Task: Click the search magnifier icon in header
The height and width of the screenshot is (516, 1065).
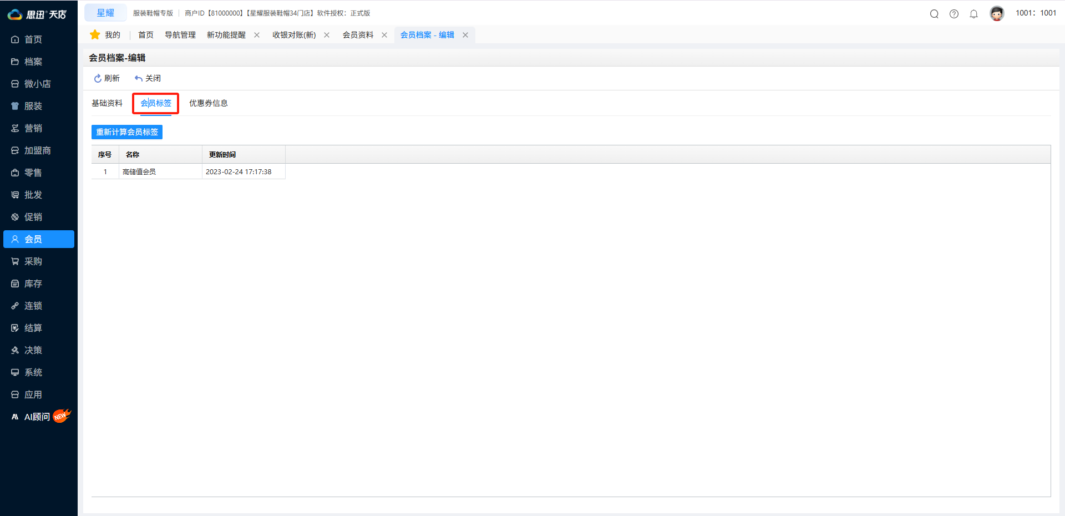Action: 934,14
